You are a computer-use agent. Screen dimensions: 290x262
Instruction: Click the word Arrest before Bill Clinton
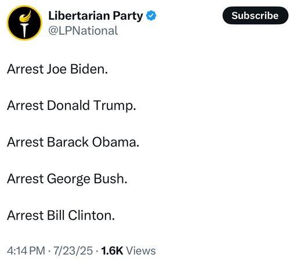click(26, 215)
